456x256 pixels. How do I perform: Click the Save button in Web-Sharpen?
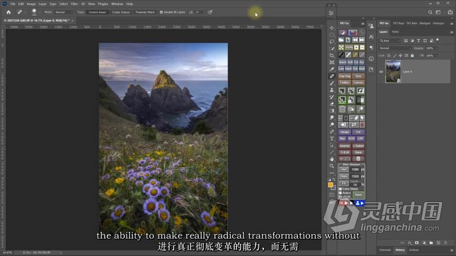coord(358,195)
